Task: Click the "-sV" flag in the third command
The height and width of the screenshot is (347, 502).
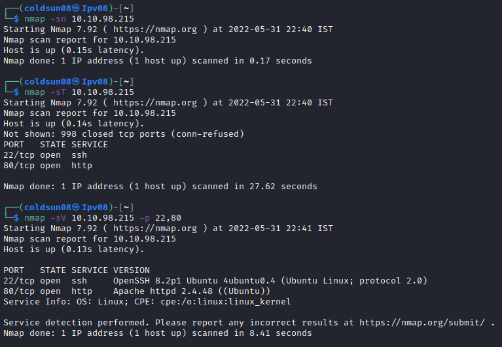Action: click(x=56, y=218)
